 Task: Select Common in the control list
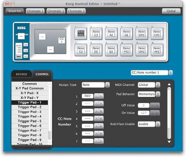click(x=30, y=84)
